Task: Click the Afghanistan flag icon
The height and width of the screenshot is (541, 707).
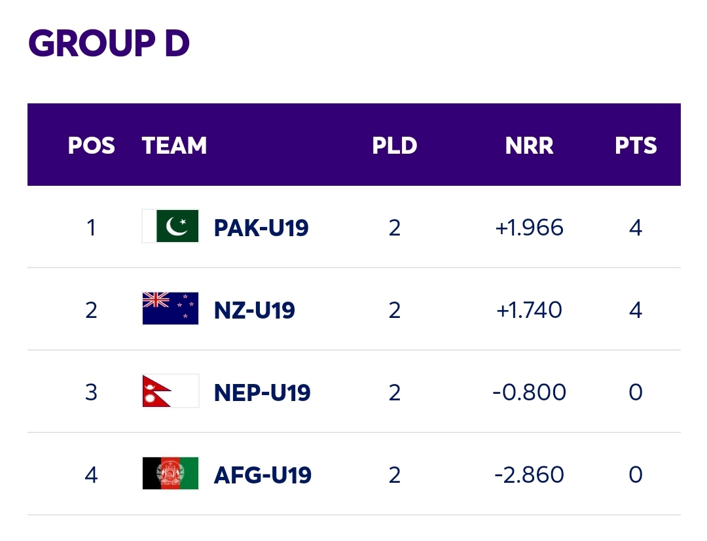Action: click(x=170, y=474)
